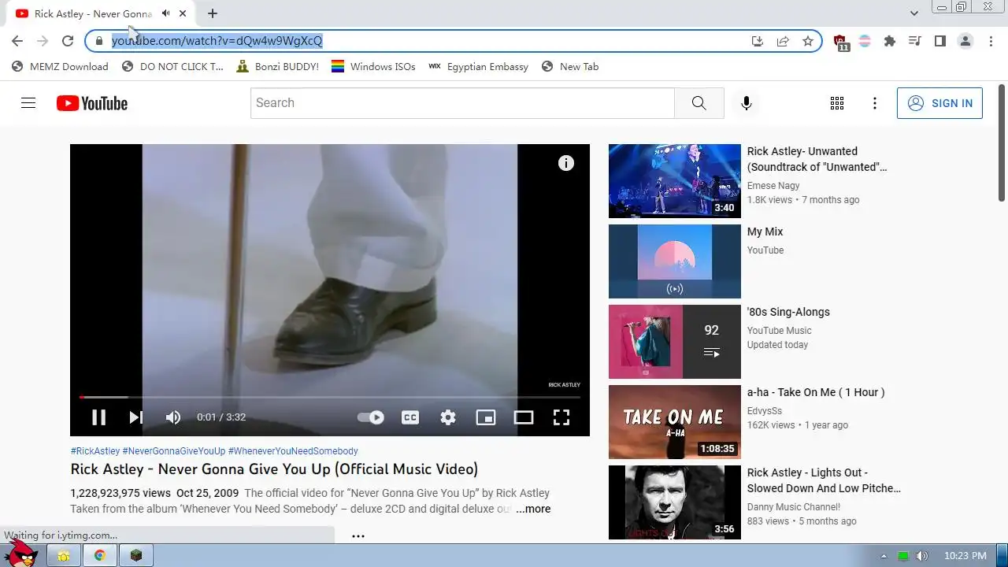Focus the YouTube search box
This screenshot has width=1008, height=567.
[463, 103]
